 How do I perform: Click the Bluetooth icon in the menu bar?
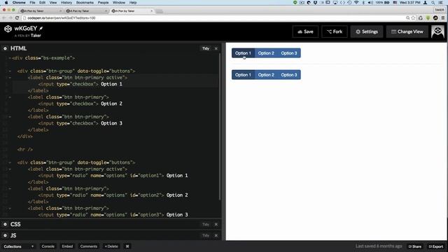(x=363, y=3)
